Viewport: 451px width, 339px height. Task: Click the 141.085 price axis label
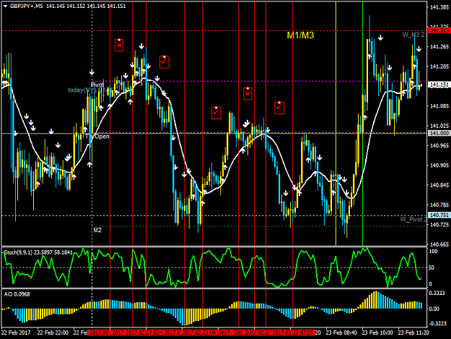[439, 106]
